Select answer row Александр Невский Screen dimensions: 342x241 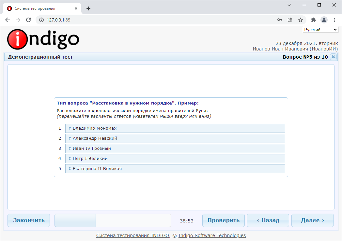point(175,138)
